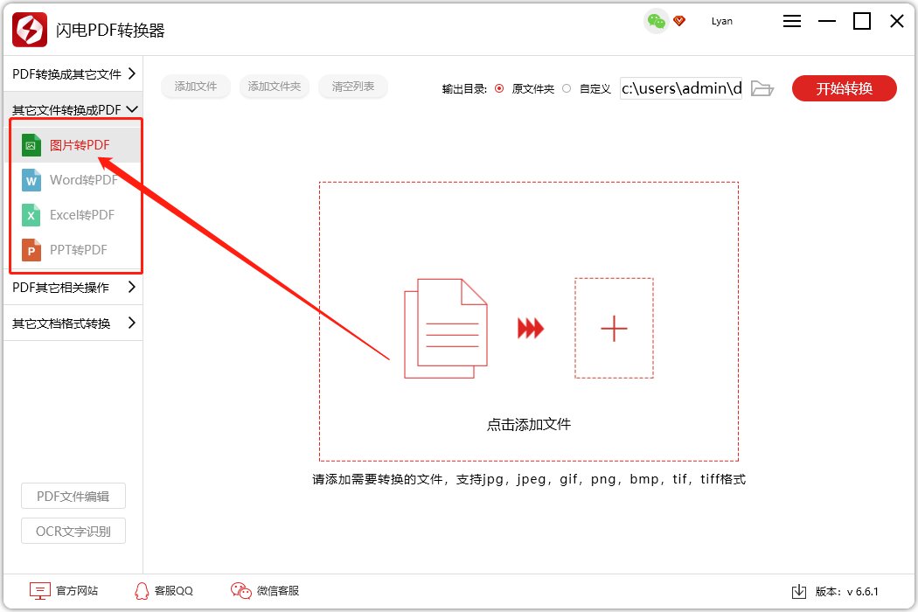The width and height of the screenshot is (918, 612).
Task: Click the 官方网站 icon in status bar
Action: tap(39, 591)
